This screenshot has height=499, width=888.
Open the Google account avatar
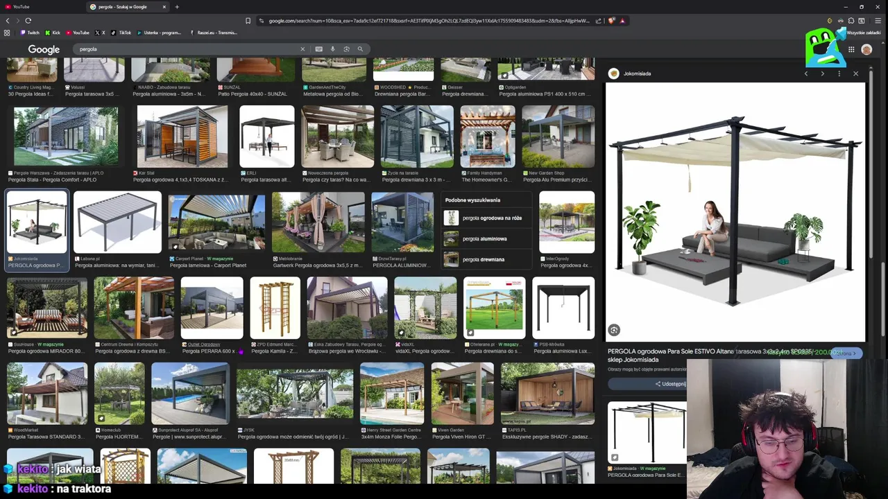tap(866, 49)
